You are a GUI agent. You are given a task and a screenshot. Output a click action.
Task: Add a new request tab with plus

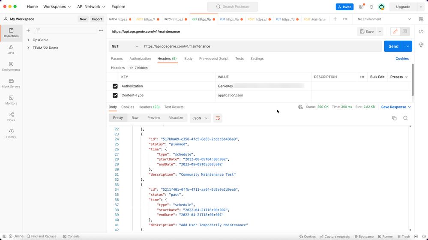click(x=335, y=19)
